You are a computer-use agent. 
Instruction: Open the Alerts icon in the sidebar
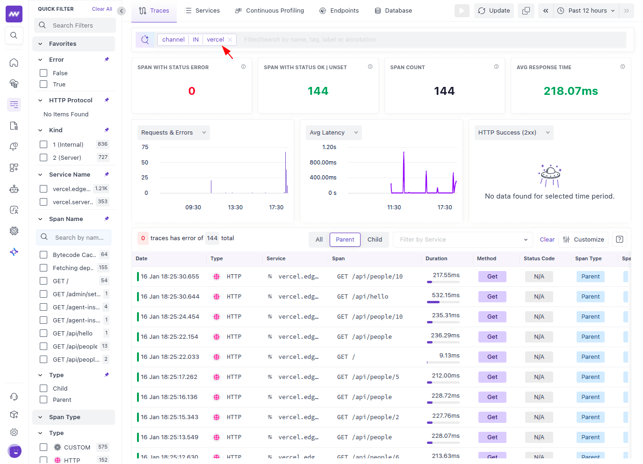click(x=14, y=146)
